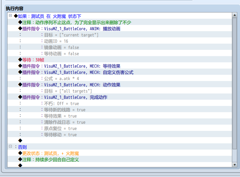The width and height of the screenshot is (240, 177).
Task: Select the MECH: 等待效果 plugin command
Action: coord(120,66)
